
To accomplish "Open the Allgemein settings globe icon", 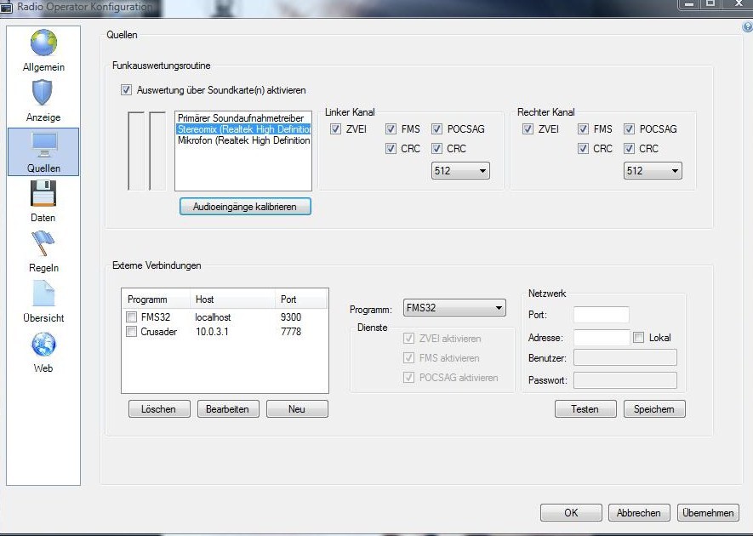I will tap(43, 43).
